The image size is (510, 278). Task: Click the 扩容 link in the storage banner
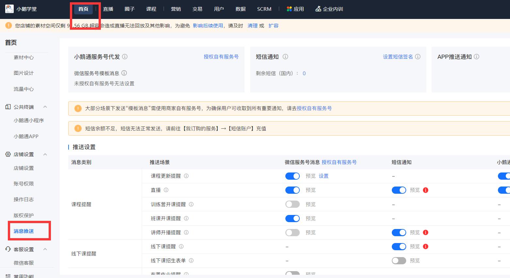[274, 25]
